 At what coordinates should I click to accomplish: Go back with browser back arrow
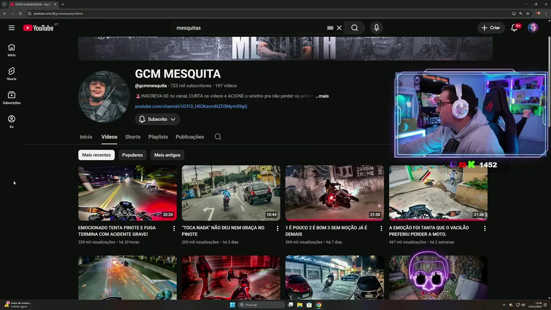coord(4,13)
